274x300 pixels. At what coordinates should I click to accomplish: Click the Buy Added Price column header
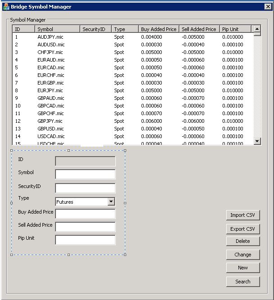click(x=159, y=29)
